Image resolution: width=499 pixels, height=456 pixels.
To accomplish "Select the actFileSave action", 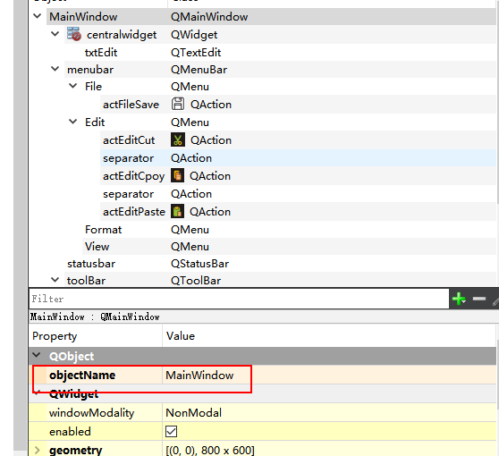I will [131, 104].
